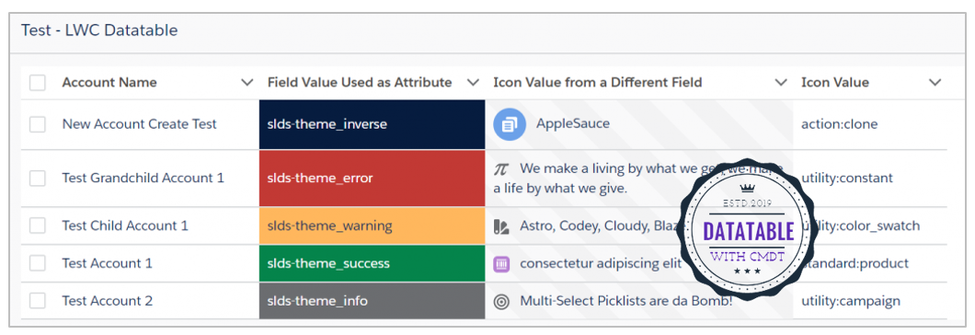The height and width of the screenshot is (335, 975).
Task: Click the campaign target icon beside Multi-Select Picklists
Action: [x=501, y=302]
